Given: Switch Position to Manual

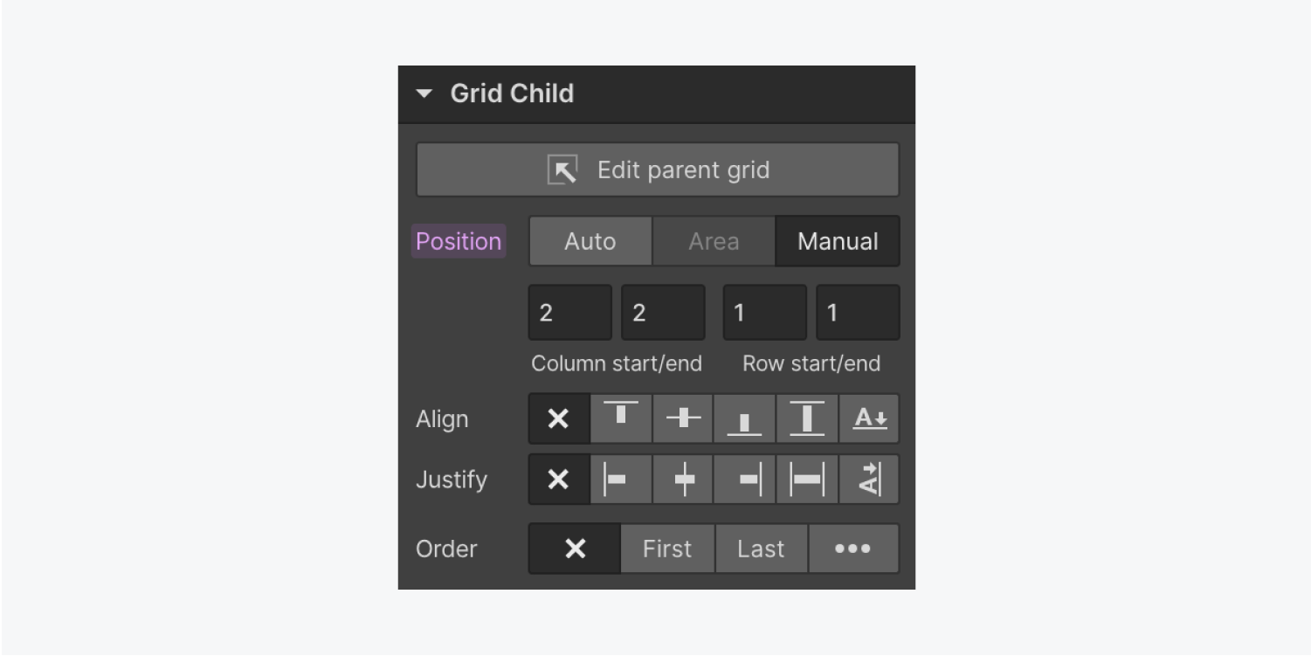Looking at the screenshot, I should (x=838, y=241).
